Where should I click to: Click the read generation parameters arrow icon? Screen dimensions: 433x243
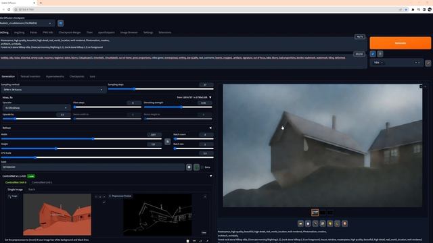(373, 54)
